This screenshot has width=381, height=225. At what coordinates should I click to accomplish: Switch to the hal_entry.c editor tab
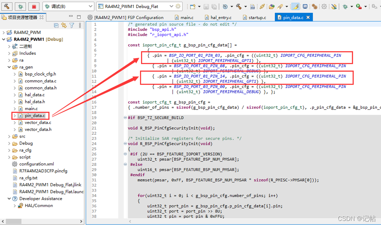point(218,17)
